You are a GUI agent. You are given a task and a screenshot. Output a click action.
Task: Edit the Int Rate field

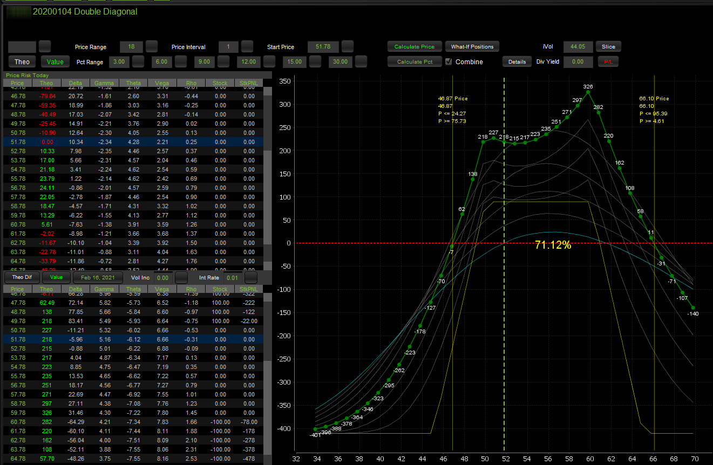[x=232, y=277]
